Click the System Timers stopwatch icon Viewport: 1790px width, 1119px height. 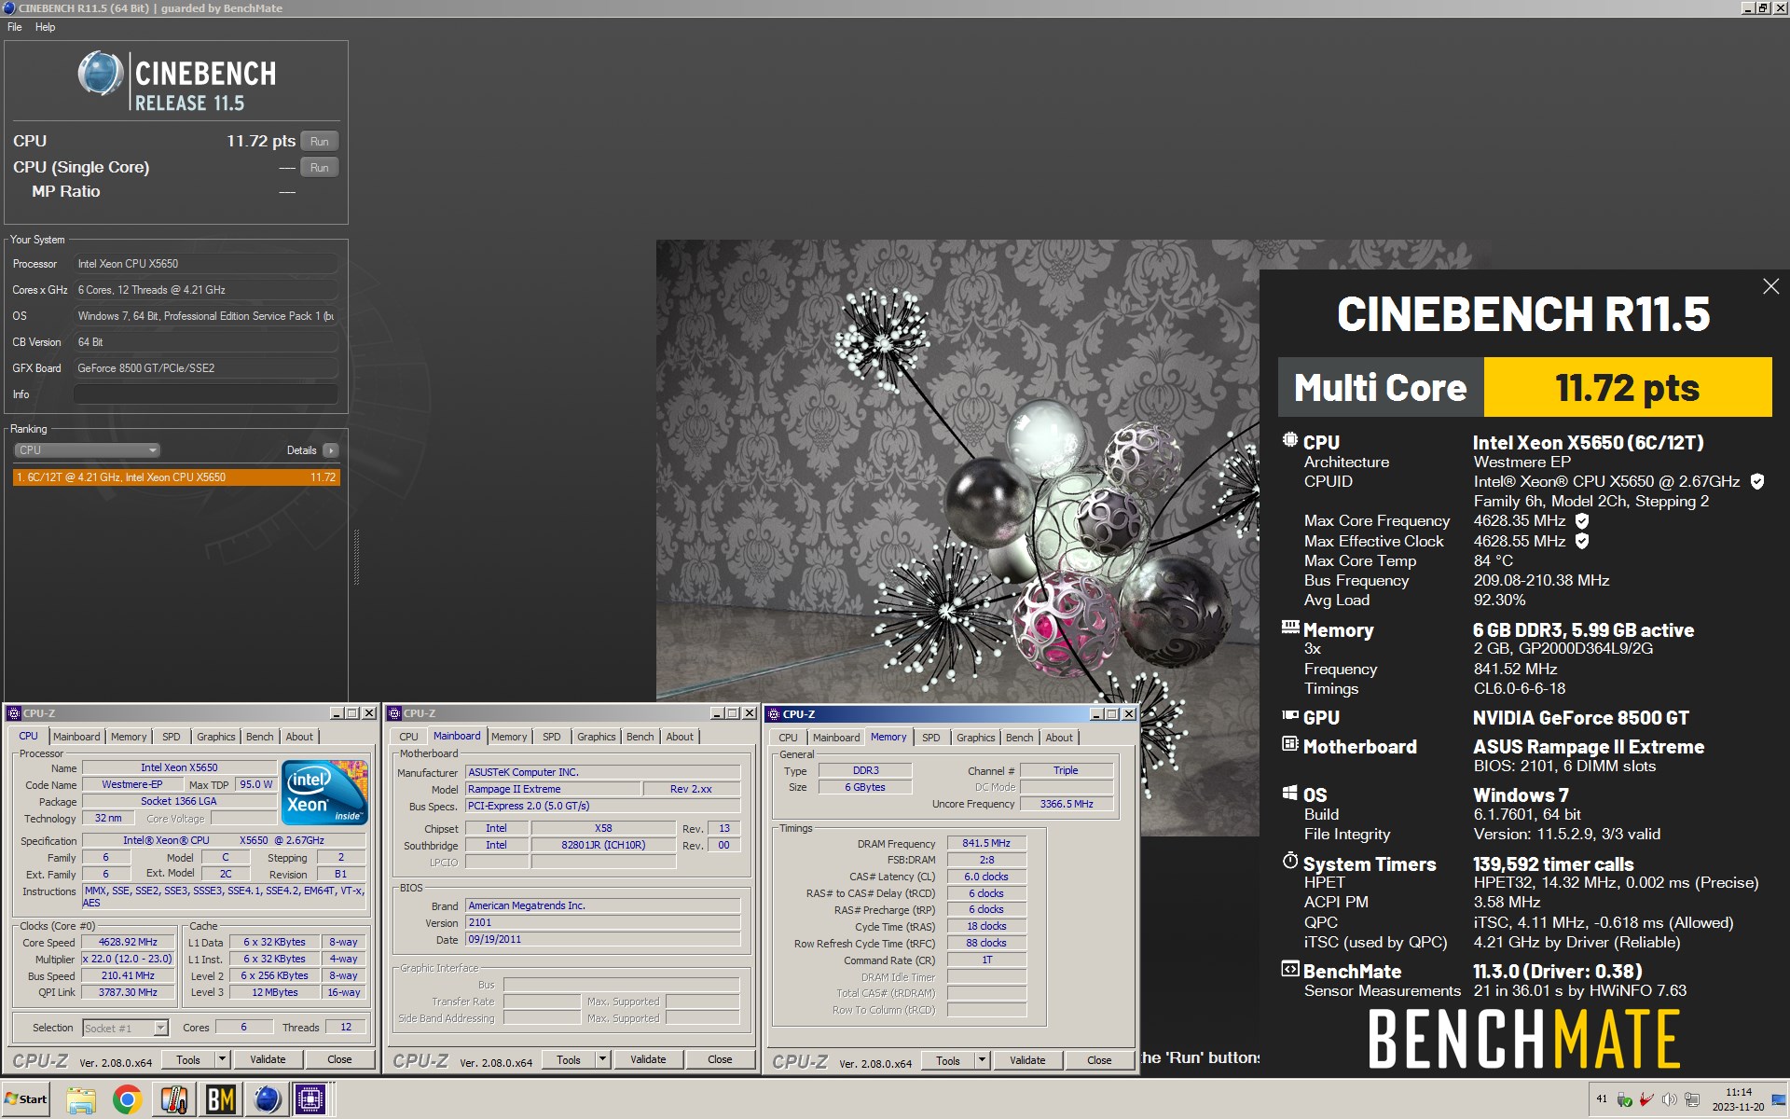pos(1290,860)
